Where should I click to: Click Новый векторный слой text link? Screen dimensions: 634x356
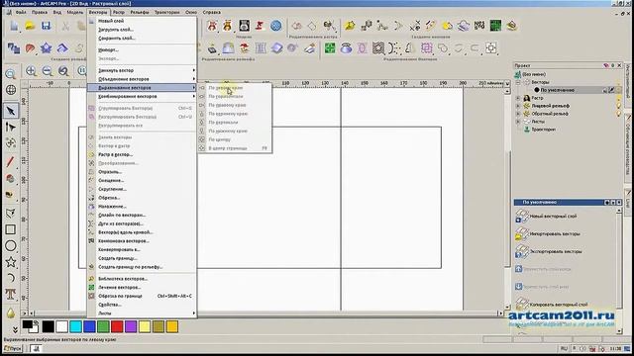[x=553, y=217]
